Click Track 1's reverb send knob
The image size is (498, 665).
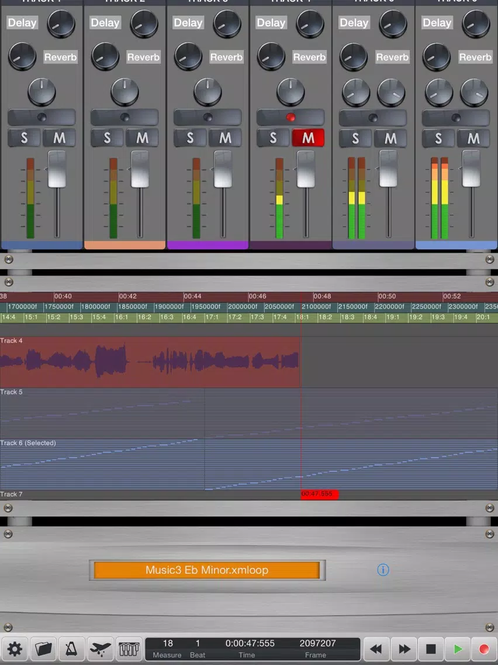coord(22,56)
